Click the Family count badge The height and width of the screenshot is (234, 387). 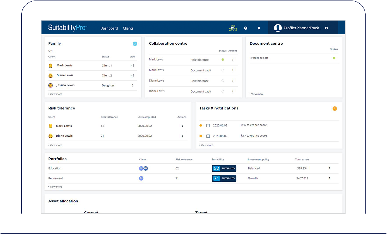(x=135, y=44)
